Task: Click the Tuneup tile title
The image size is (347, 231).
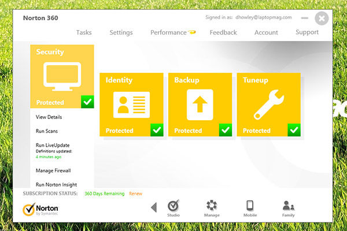Action: pos(256,80)
